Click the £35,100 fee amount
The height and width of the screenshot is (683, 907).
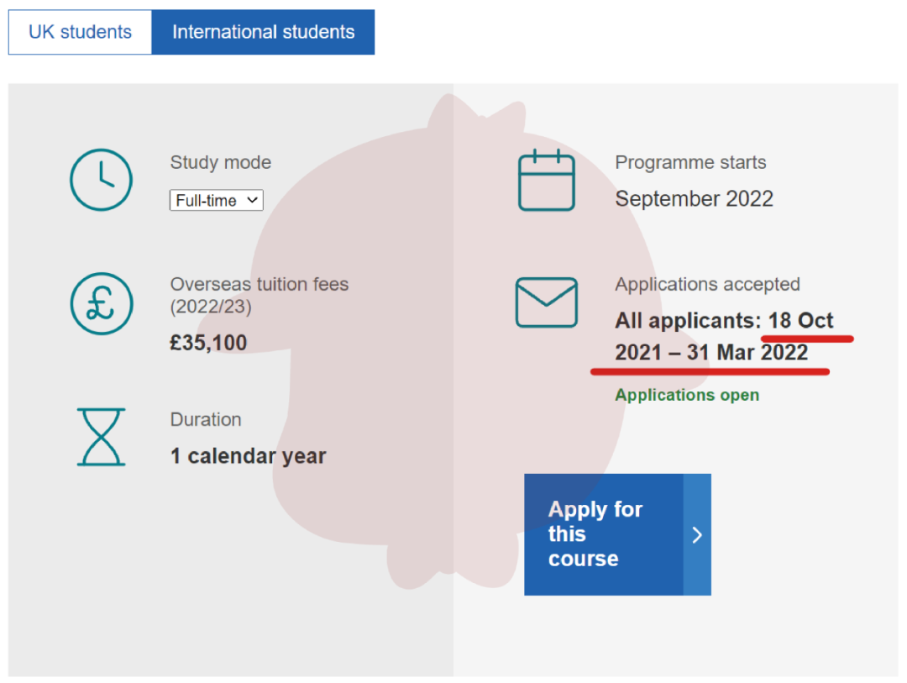tap(208, 343)
